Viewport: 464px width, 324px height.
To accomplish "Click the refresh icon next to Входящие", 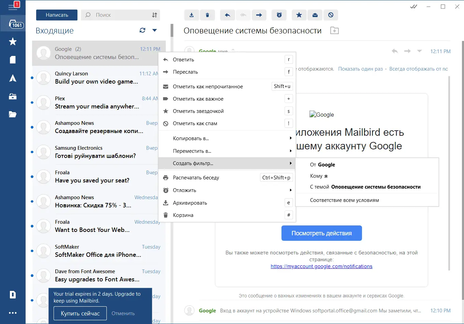I will point(142,30).
